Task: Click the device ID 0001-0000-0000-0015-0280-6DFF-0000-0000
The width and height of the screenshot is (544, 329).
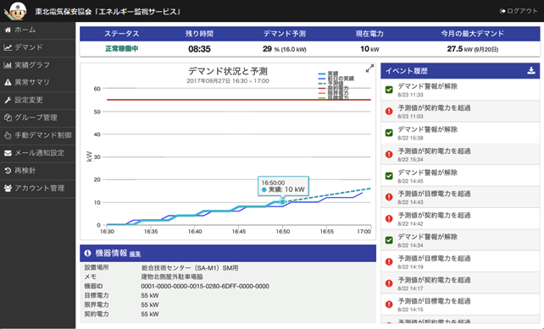Action: (x=205, y=286)
